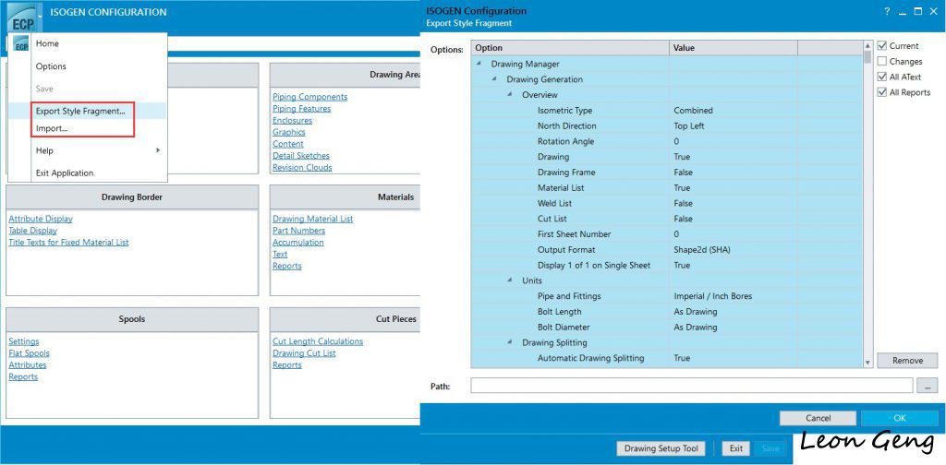The width and height of the screenshot is (946, 465).
Task: Collapse the Drawing Generation node
Action: [x=494, y=79]
